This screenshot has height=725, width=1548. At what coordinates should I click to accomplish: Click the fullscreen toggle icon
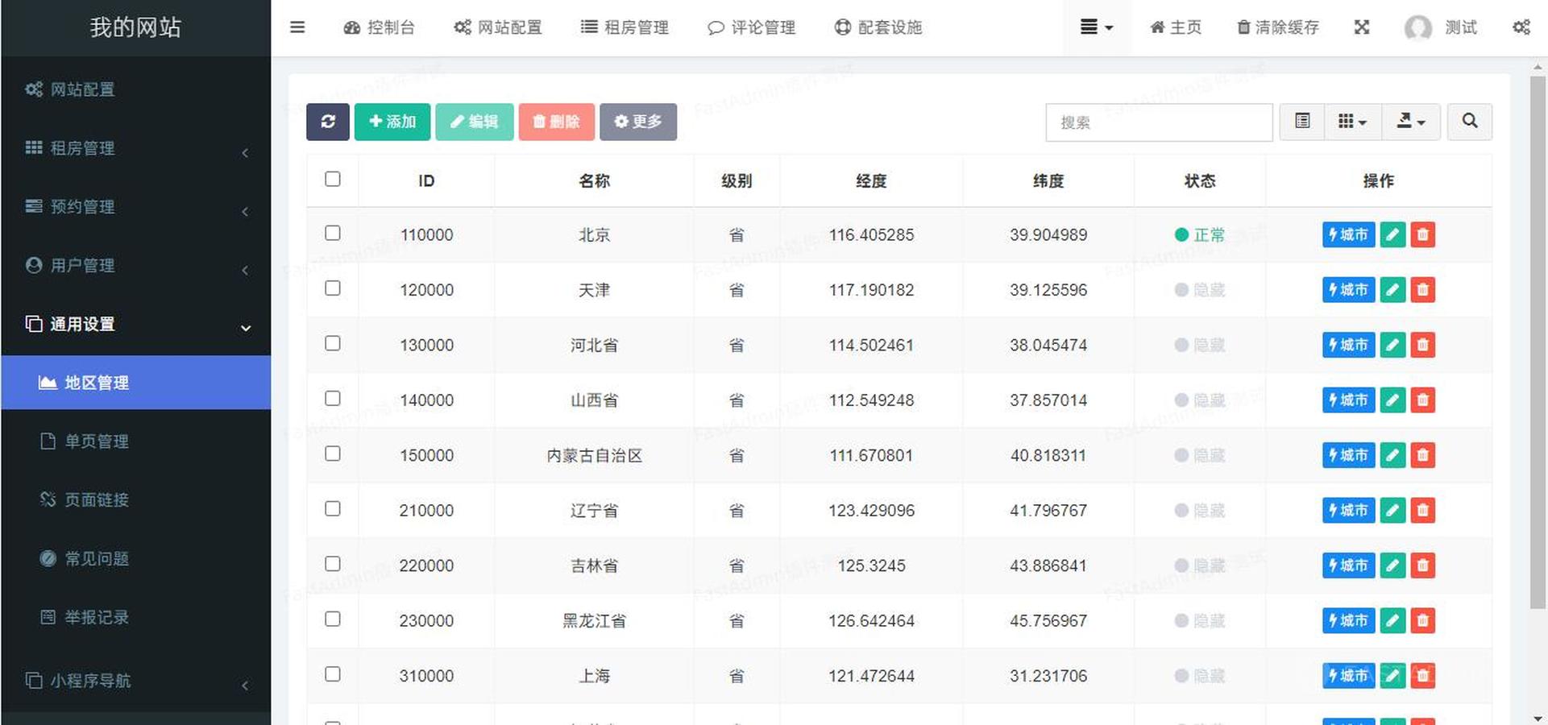click(1361, 27)
